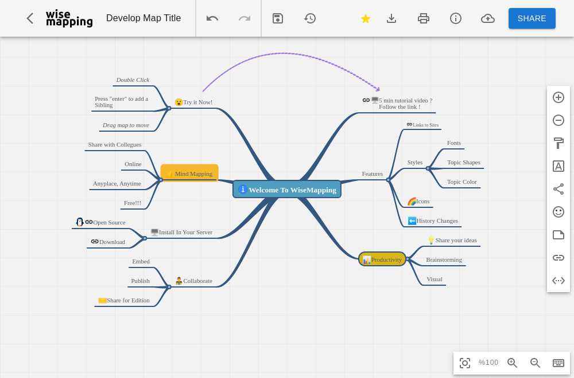
Task: Collapse the Features branch node
Action: click(x=389, y=180)
